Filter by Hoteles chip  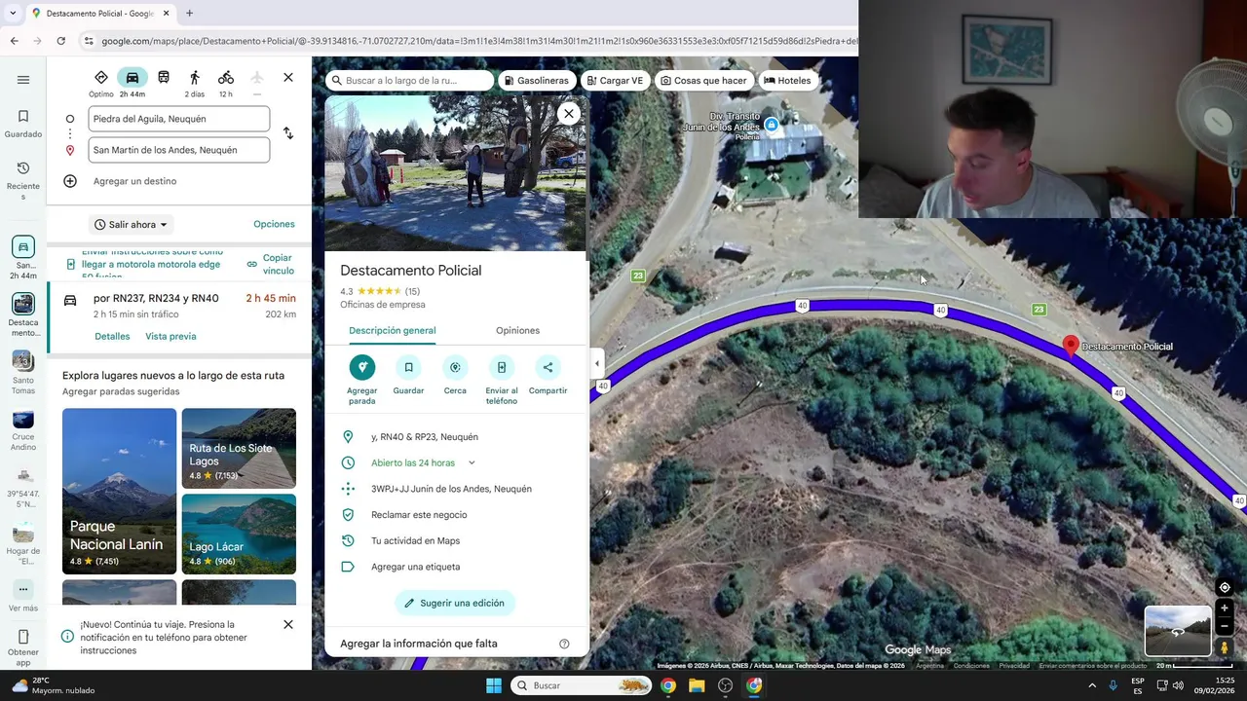(x=787, y=81)
